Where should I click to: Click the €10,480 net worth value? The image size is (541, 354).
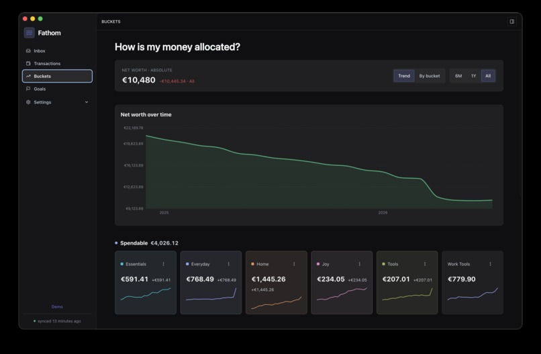pos(139,80)
